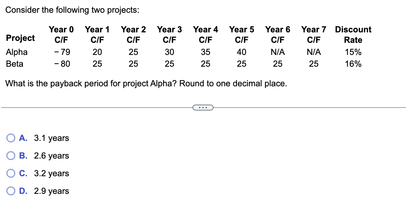
Task: Click the Year 0 C/F column header
Action: pyautogui.click(x=61, y=34)
